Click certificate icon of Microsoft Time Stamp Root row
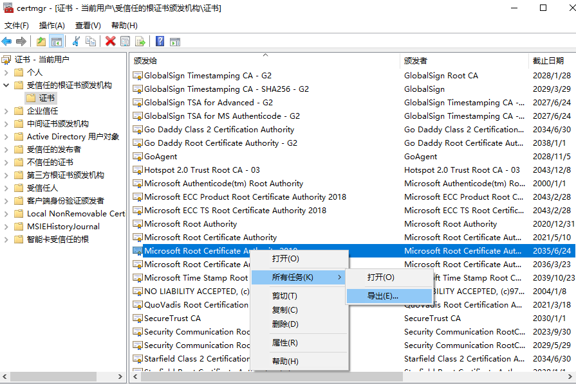This screenshot has width=576, height=384. [138, 278]
